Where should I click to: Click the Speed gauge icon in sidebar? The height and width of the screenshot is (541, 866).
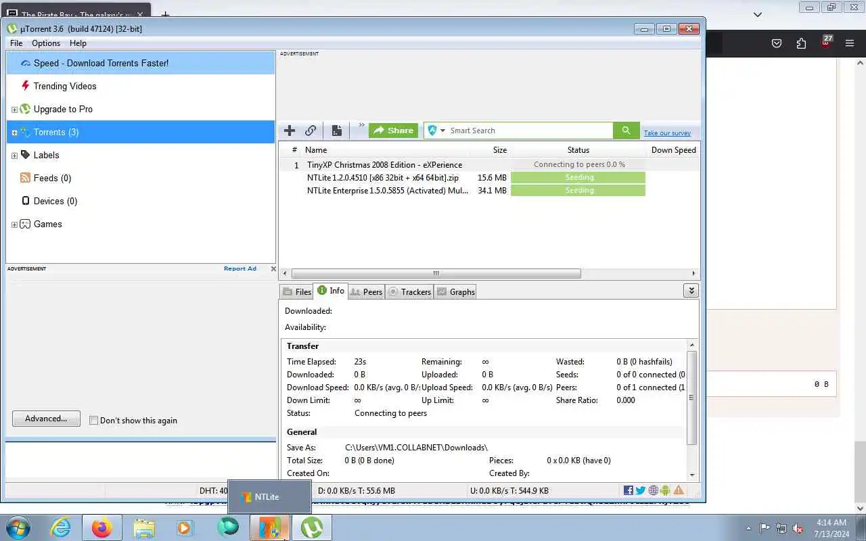tap(26, 63)
